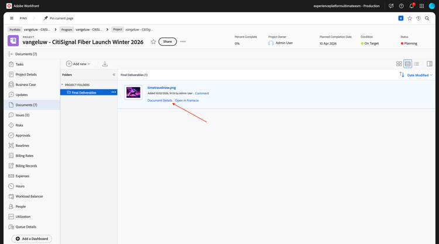Click the 10 Apr 2026 completion date
Viewport: 439px width, 244px height.
(328, 44)
